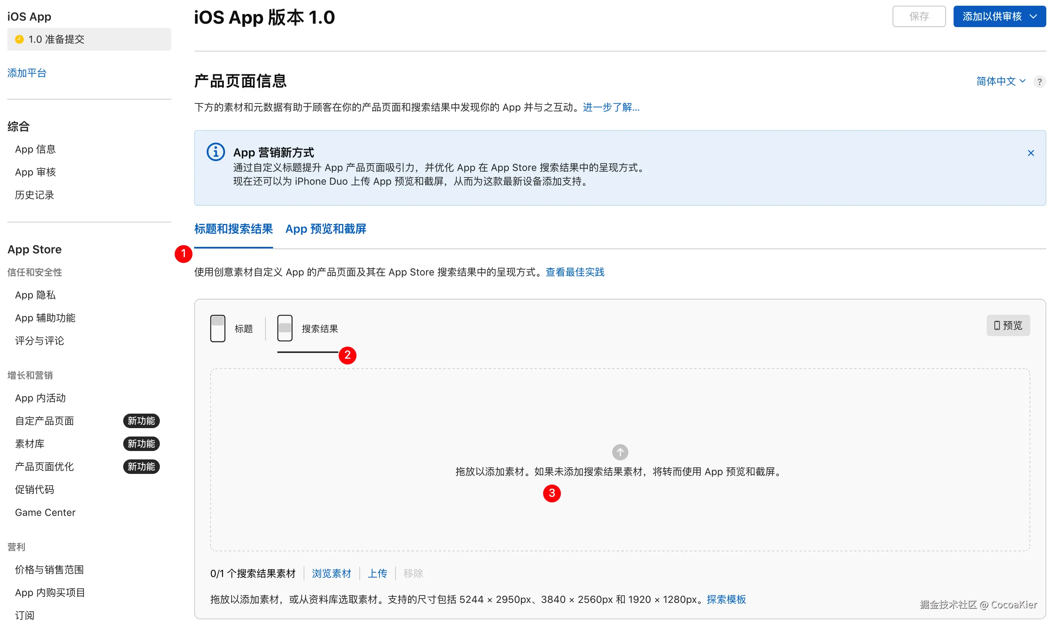Image resolution: width=1052 pixels, height=625 pixels.
Task: Select the 搜索结果 sub-tab label
Action: click(320, 329)
